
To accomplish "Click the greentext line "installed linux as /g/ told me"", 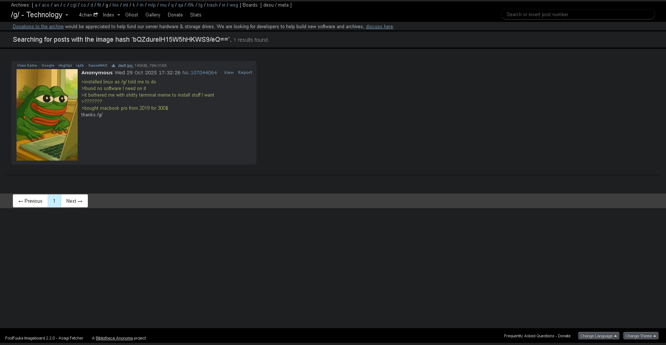I will tap(119, 82).
